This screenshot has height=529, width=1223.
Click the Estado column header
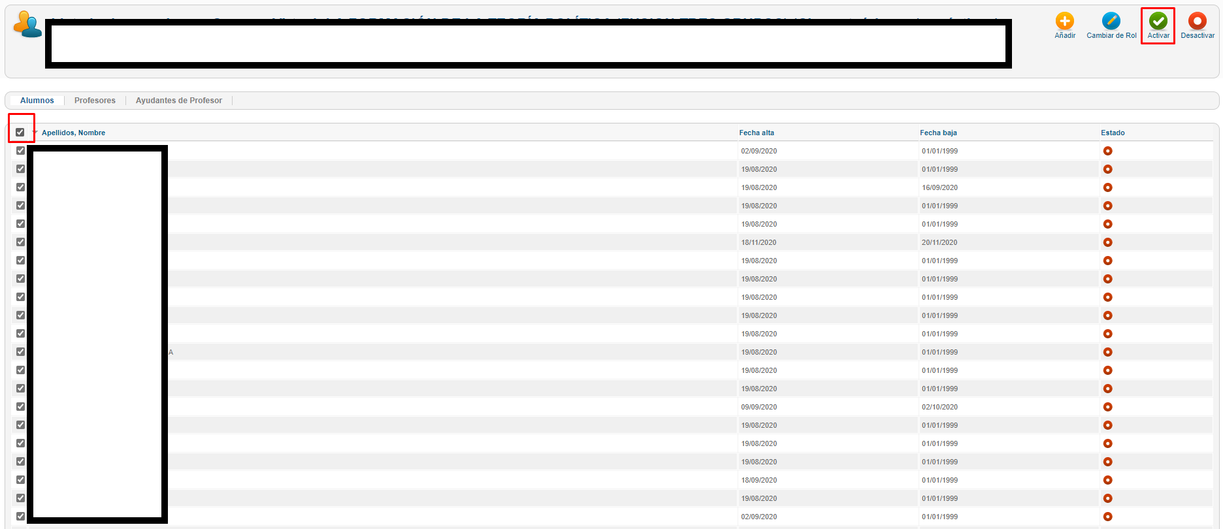pyautogui.click(x=1112, y=133)
